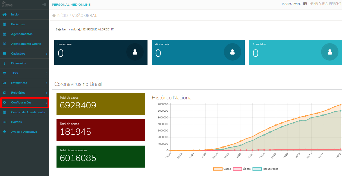Open the Pacientes menu item
Image resolution: width=342 pixels, height=176 pixels.
(x=24, y=24)
